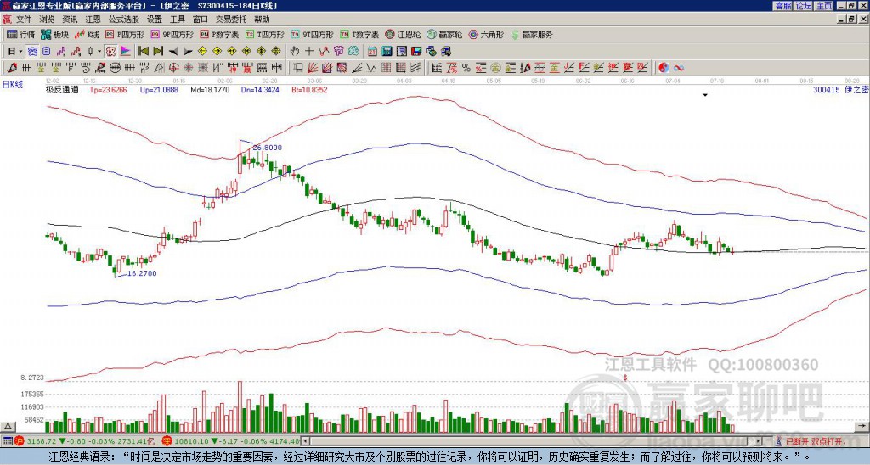Open the 9P四方形 tool
Image resolution: width=870 pixels, height=465 pixels.
tap(172, 34)
